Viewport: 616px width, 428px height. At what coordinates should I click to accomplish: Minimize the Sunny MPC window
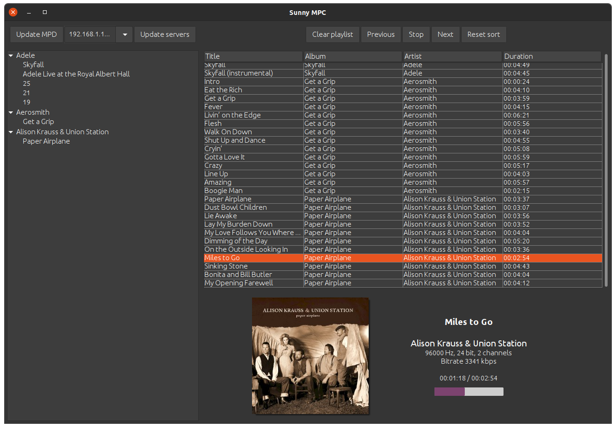(x=29, y=13)
